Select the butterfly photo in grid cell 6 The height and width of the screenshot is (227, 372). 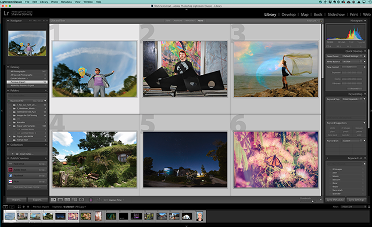pyautogui.click(x=276, y=160)
